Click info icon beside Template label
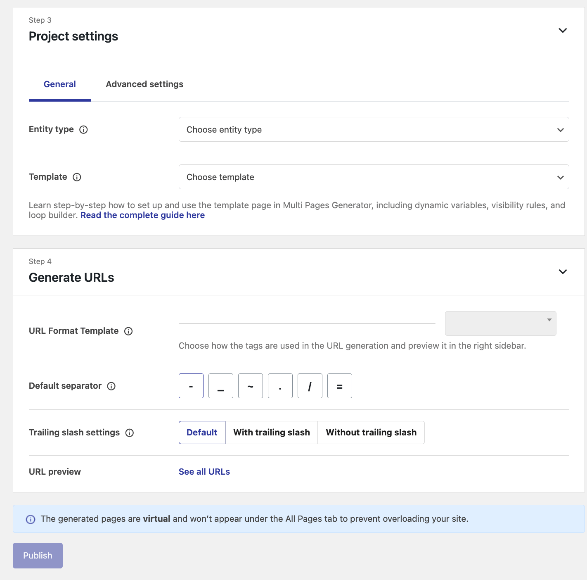The image size is (587, 580). click(x=77, y=177)
